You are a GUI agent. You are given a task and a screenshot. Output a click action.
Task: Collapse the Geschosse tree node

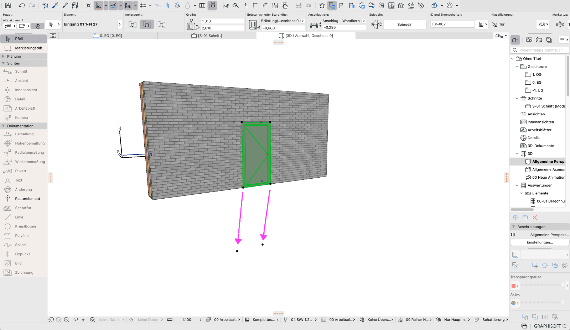(x=517, y=67)
